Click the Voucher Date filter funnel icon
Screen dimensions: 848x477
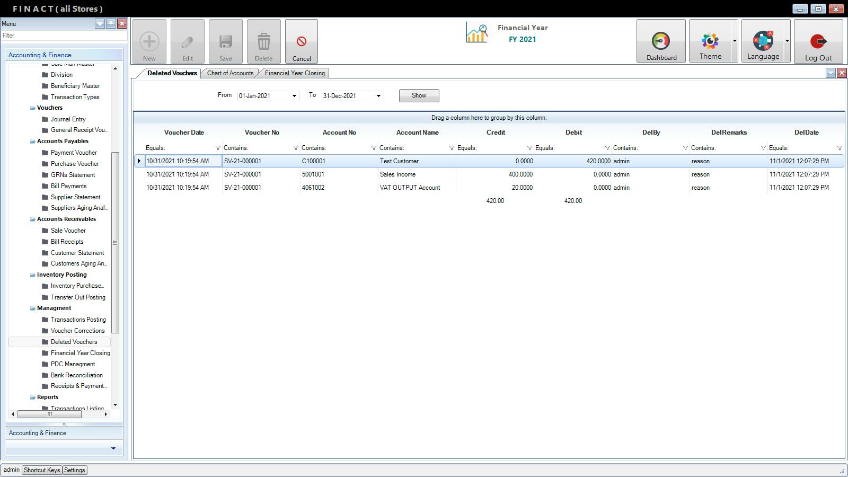[x=218, y=148]
